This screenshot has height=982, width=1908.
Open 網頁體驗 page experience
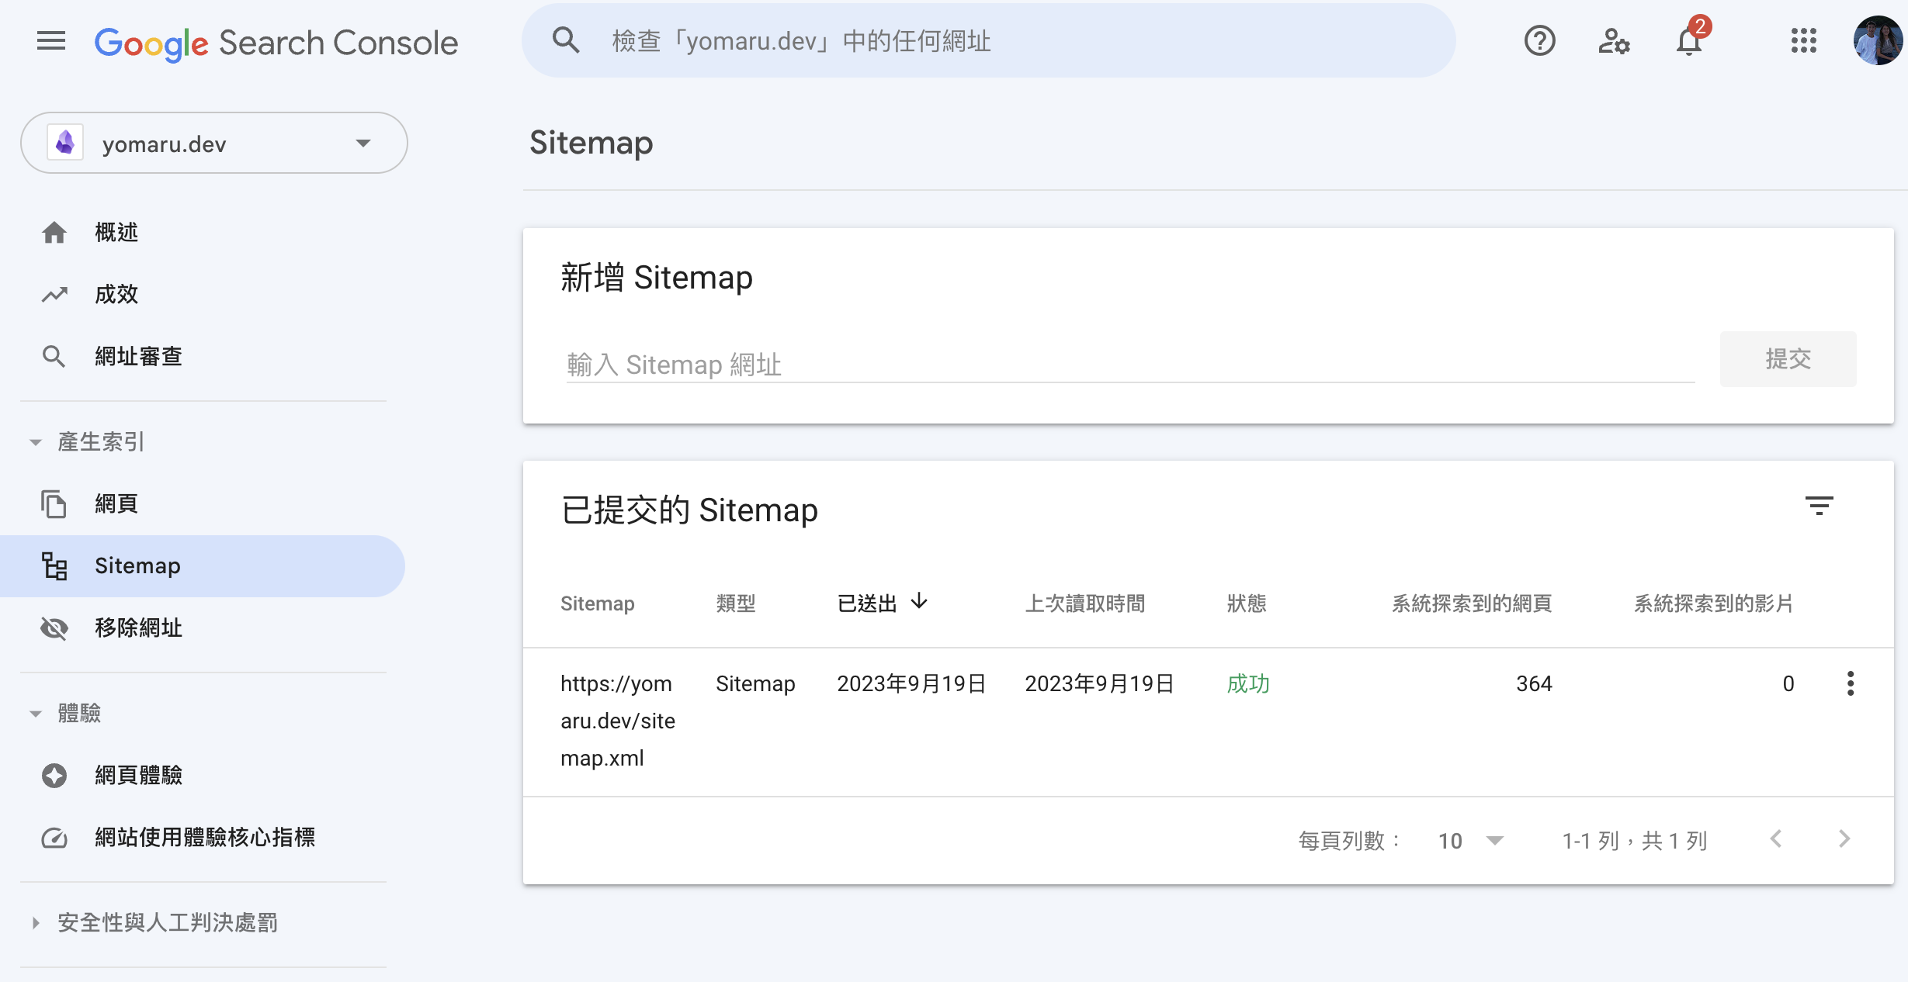pyautogui.click(x=138, y=775)
